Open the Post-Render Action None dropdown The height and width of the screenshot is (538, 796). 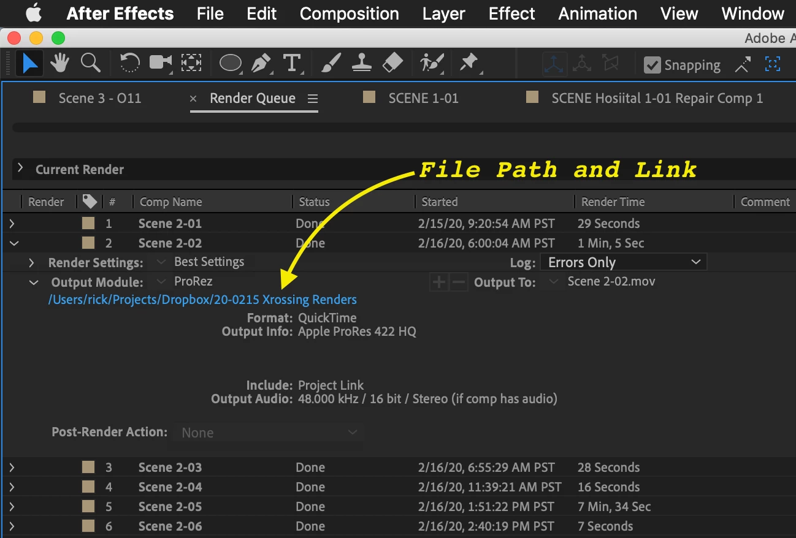[x=269, y=433]
